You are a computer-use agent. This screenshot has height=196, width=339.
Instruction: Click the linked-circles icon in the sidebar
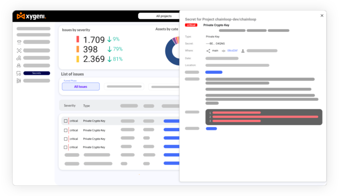[x=19, y=58]
